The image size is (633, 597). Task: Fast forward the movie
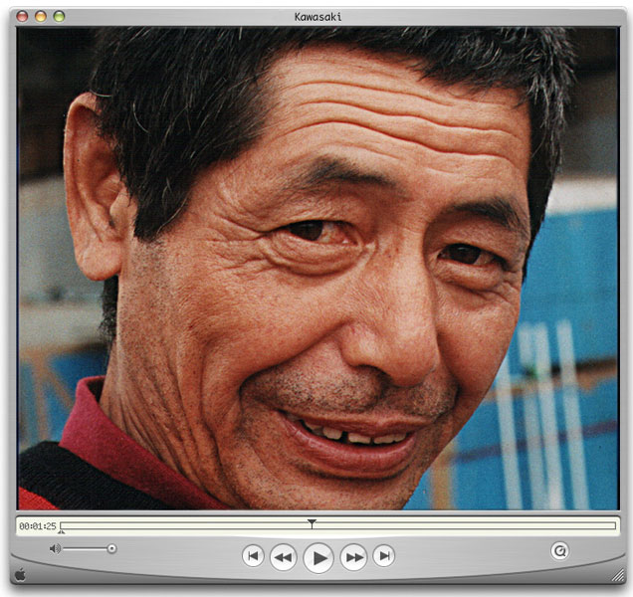[x=353, y=557]
